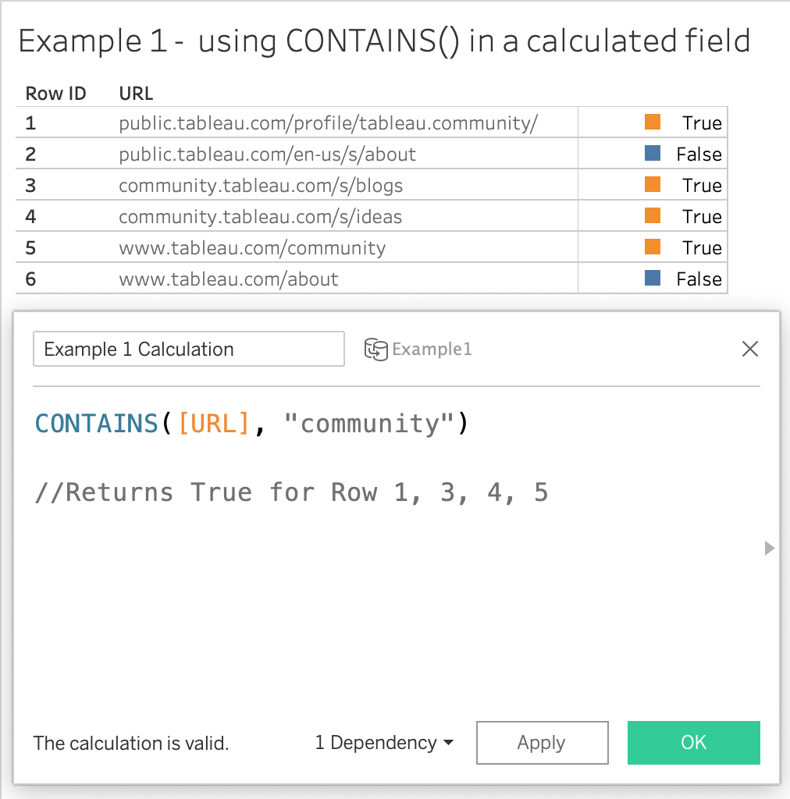The height and width of the screenshot is (799, 790).
Task: Open the 1 Dependency dropdown
Action: pyautogui.click(x=384, y=743)
